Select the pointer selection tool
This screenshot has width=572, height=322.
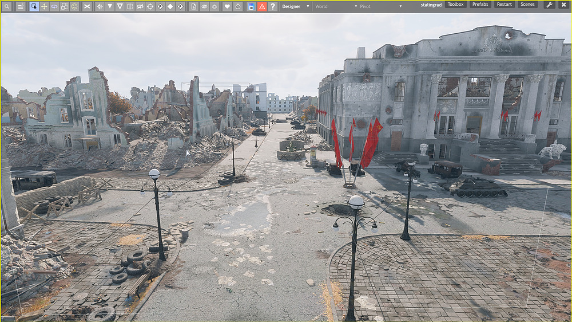point(34,6)
